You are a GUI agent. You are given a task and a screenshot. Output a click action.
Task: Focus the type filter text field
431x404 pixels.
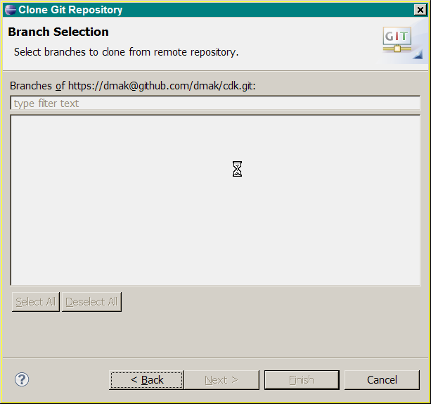point(215,103)
